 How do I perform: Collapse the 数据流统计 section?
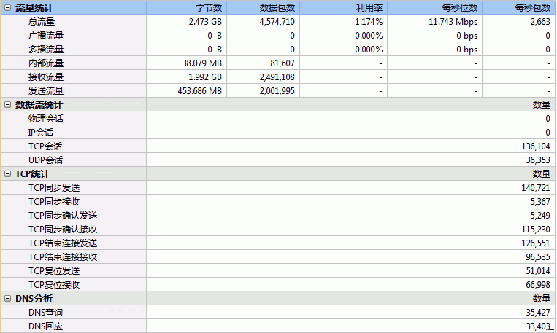(7, 105)
